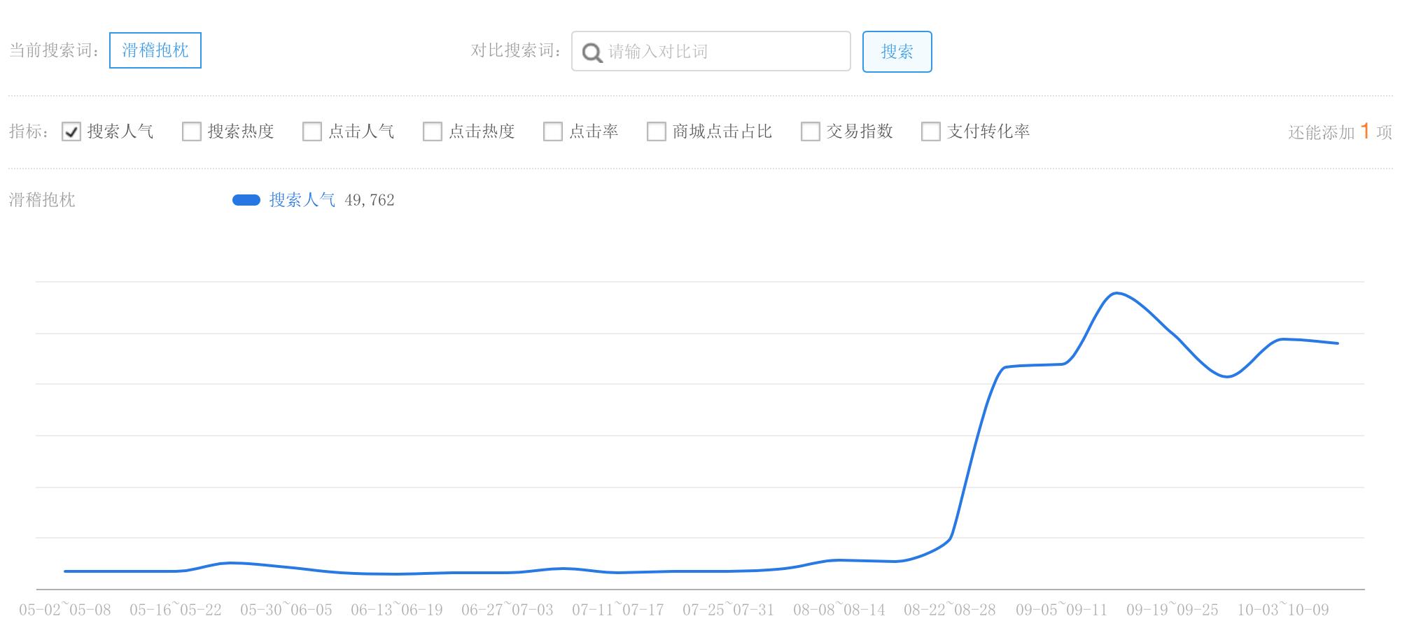1407x635 pixels.
Task: Enable the 搜索热度 checkbox
Action: pyautogui.click(x=192, y=131)
